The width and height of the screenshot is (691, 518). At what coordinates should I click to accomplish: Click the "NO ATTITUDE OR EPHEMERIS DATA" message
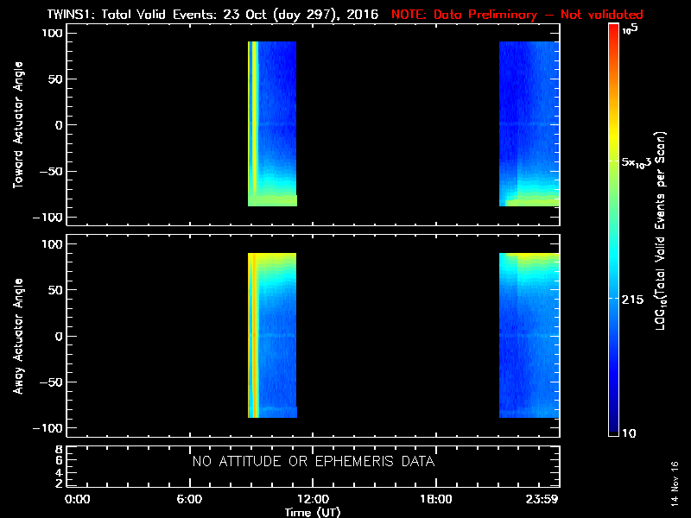click(314, 462)
